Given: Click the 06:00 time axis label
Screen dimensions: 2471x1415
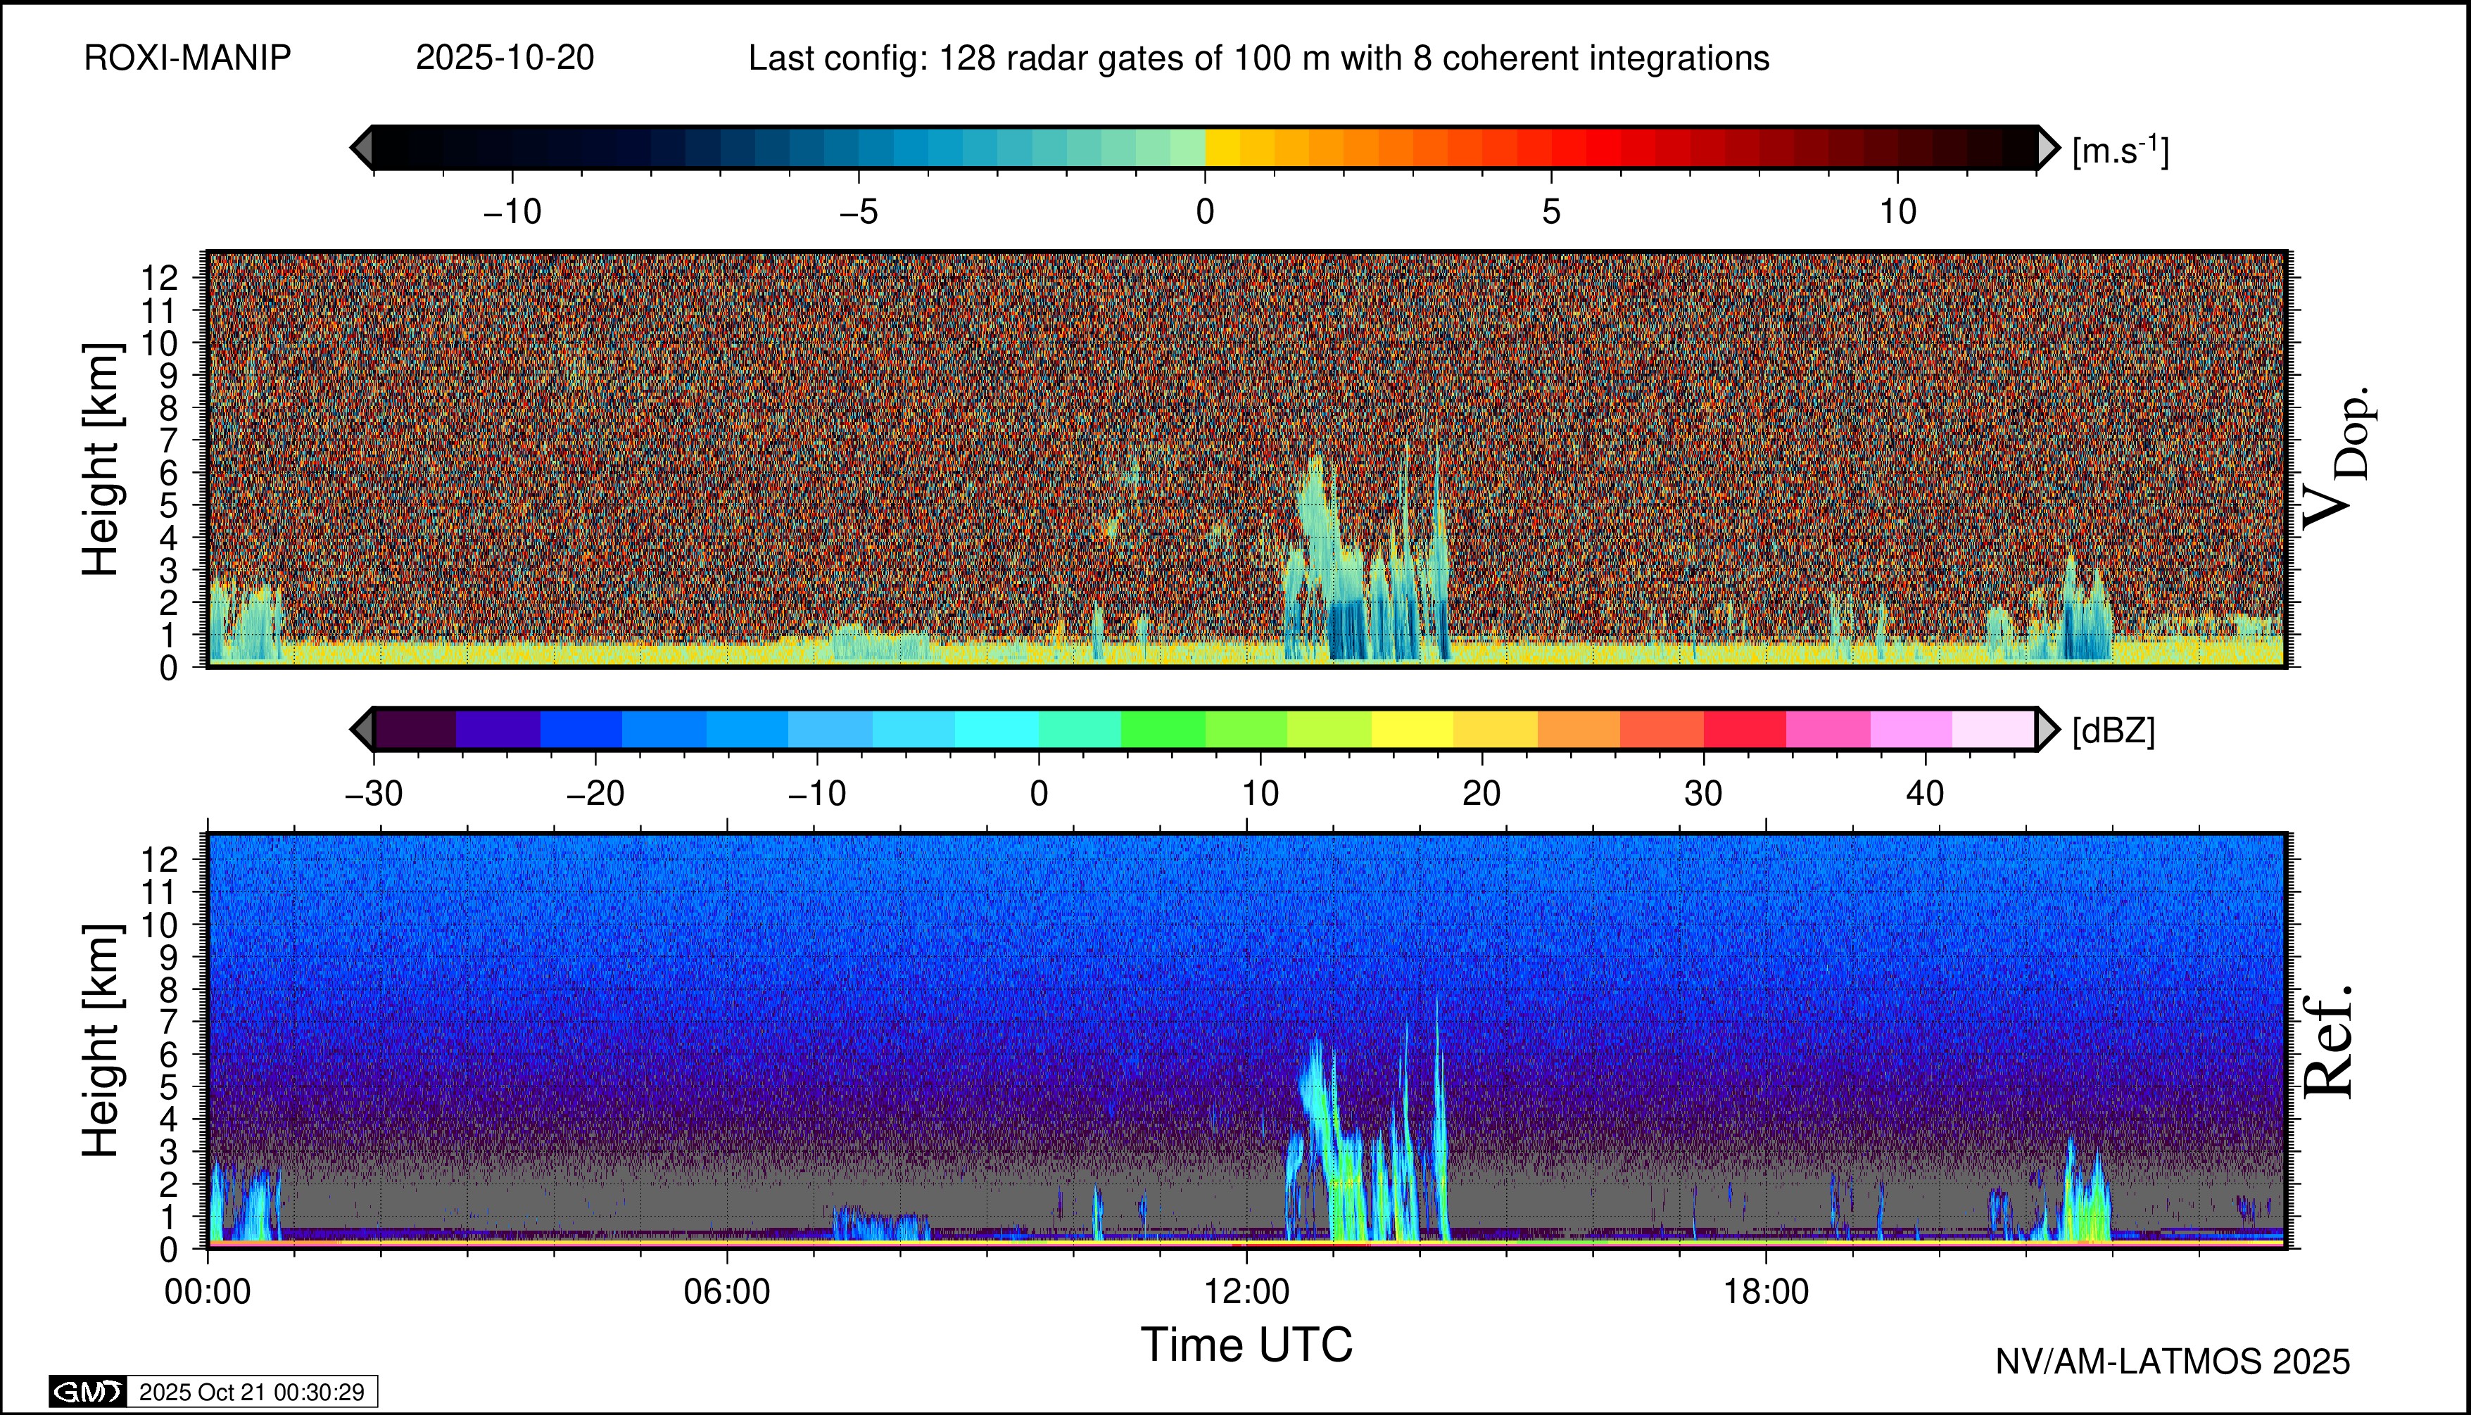Looking at the screenshot, I should 727,1292.
